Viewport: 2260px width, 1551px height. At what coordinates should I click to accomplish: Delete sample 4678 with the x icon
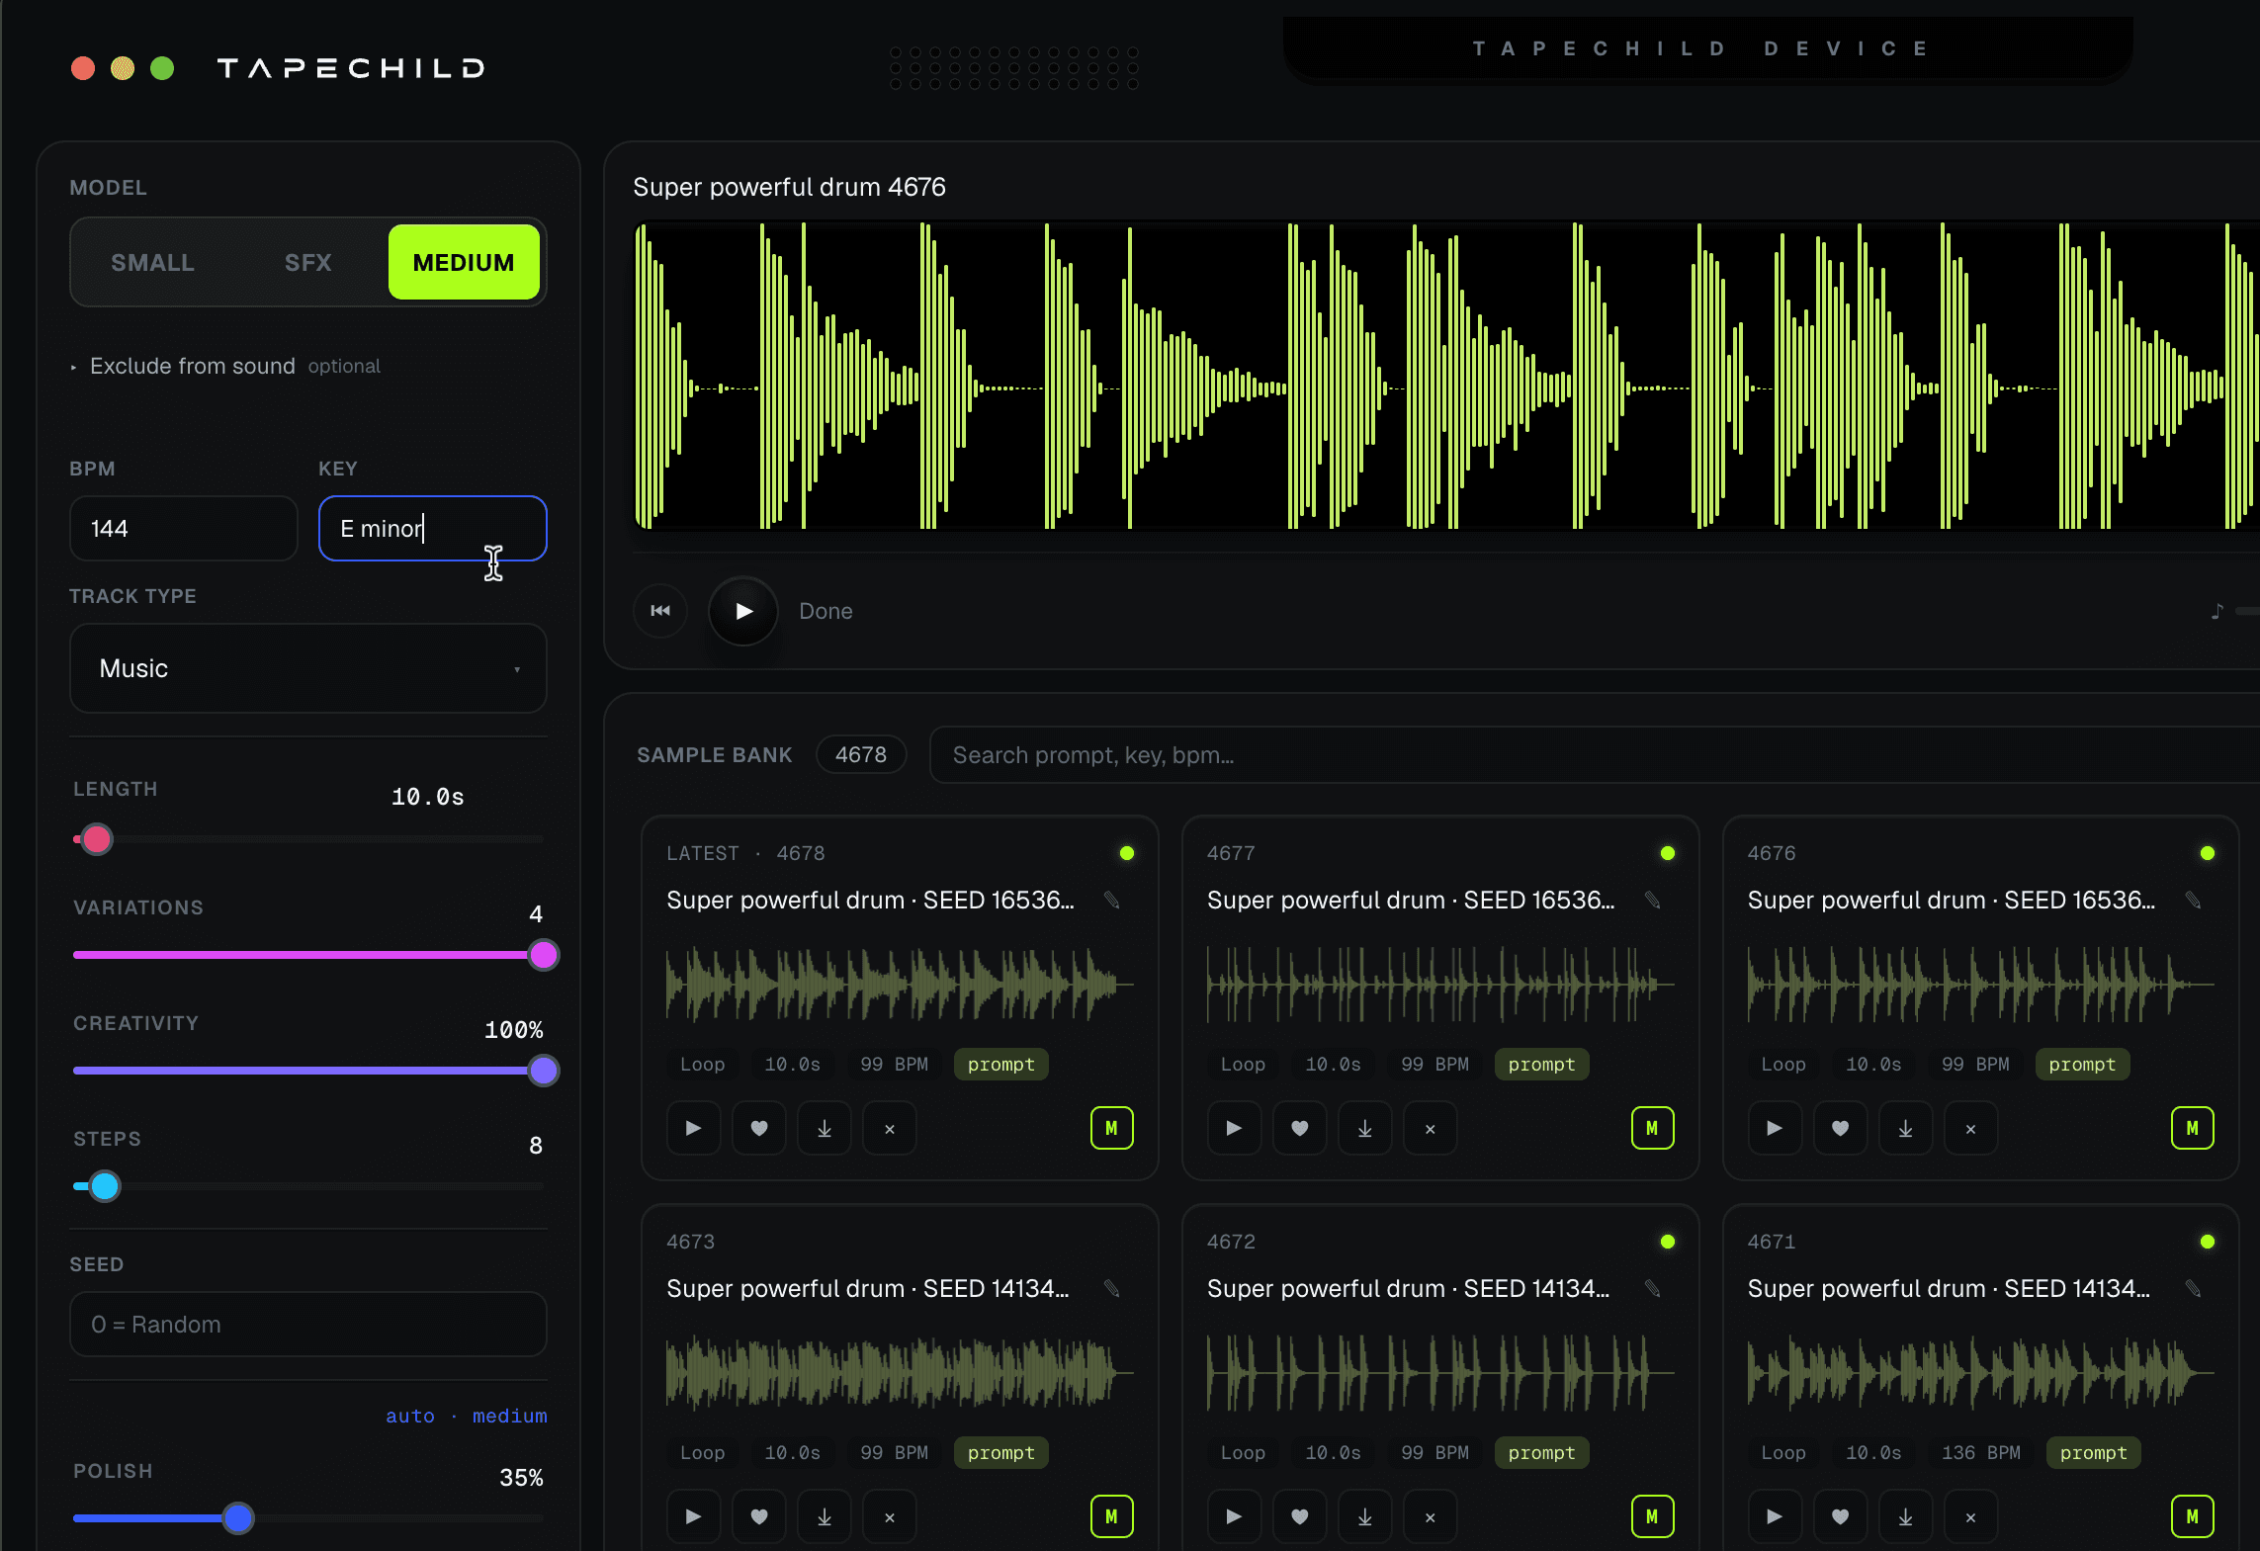point(890,1128)
